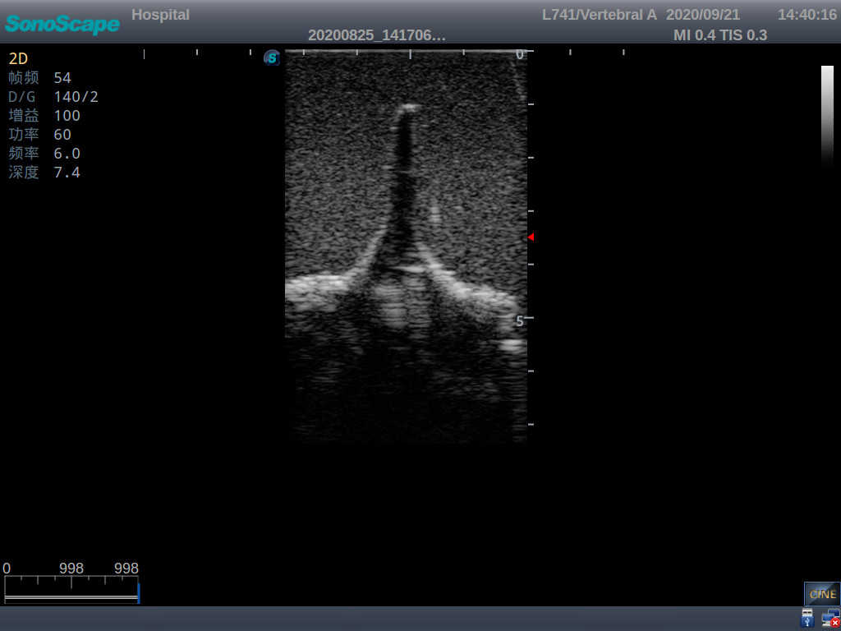The height and width of the screenshot is (631, 841).
Task: Click the MI 0.4 TIS 0.3 indicator
Action: 720,35
